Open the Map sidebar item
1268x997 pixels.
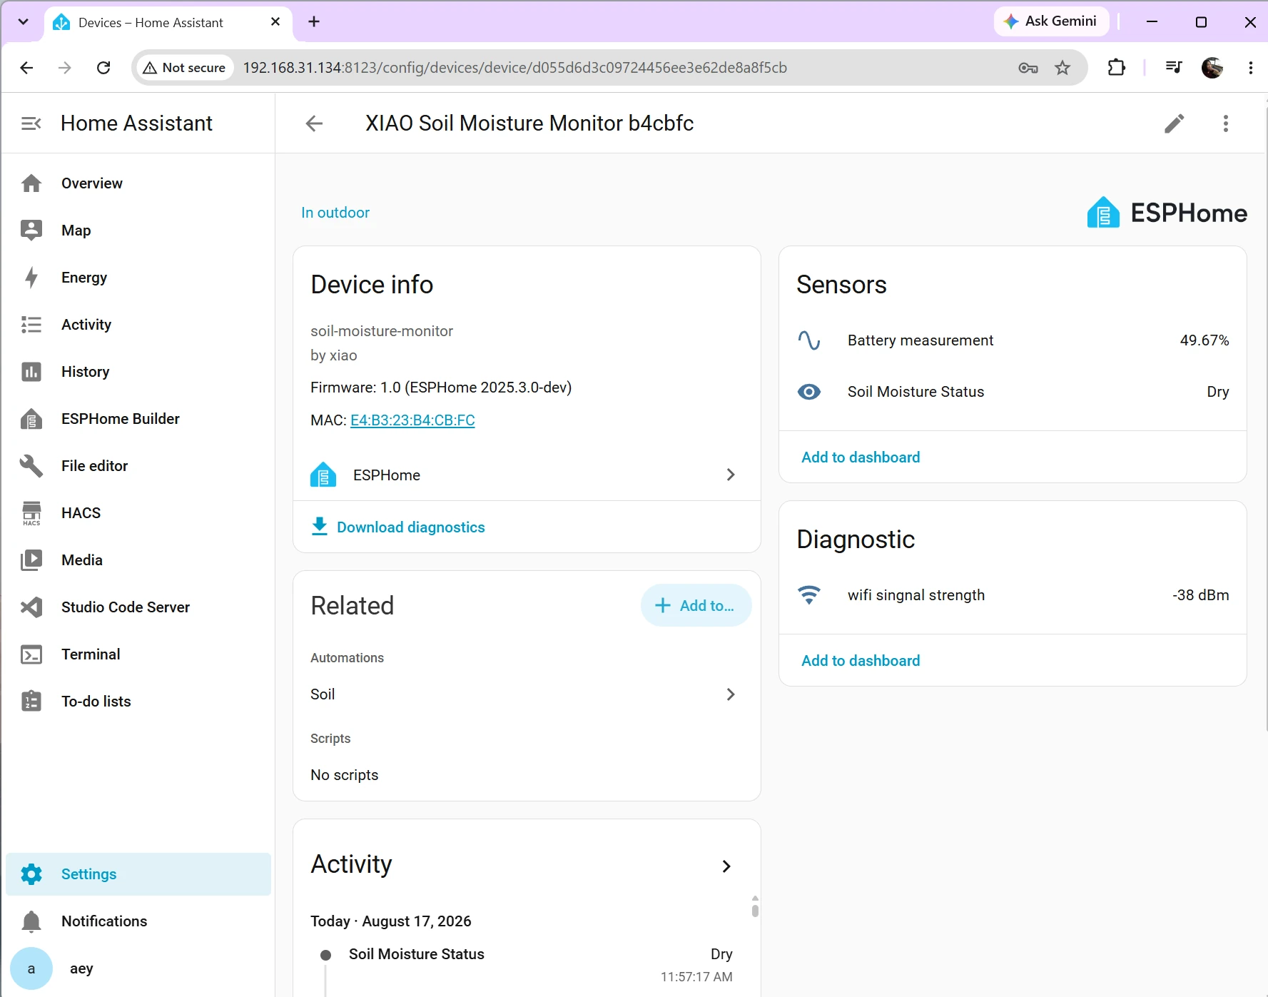click(138, 231)
